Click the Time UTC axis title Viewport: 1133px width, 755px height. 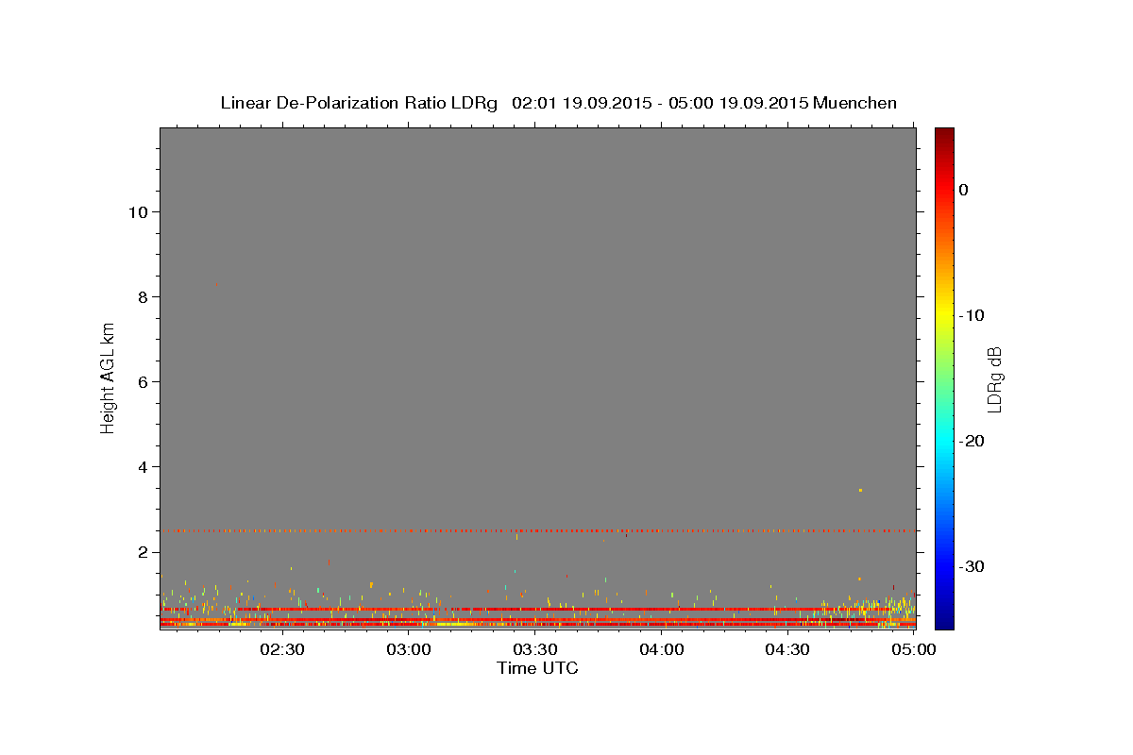click(537, 668)
